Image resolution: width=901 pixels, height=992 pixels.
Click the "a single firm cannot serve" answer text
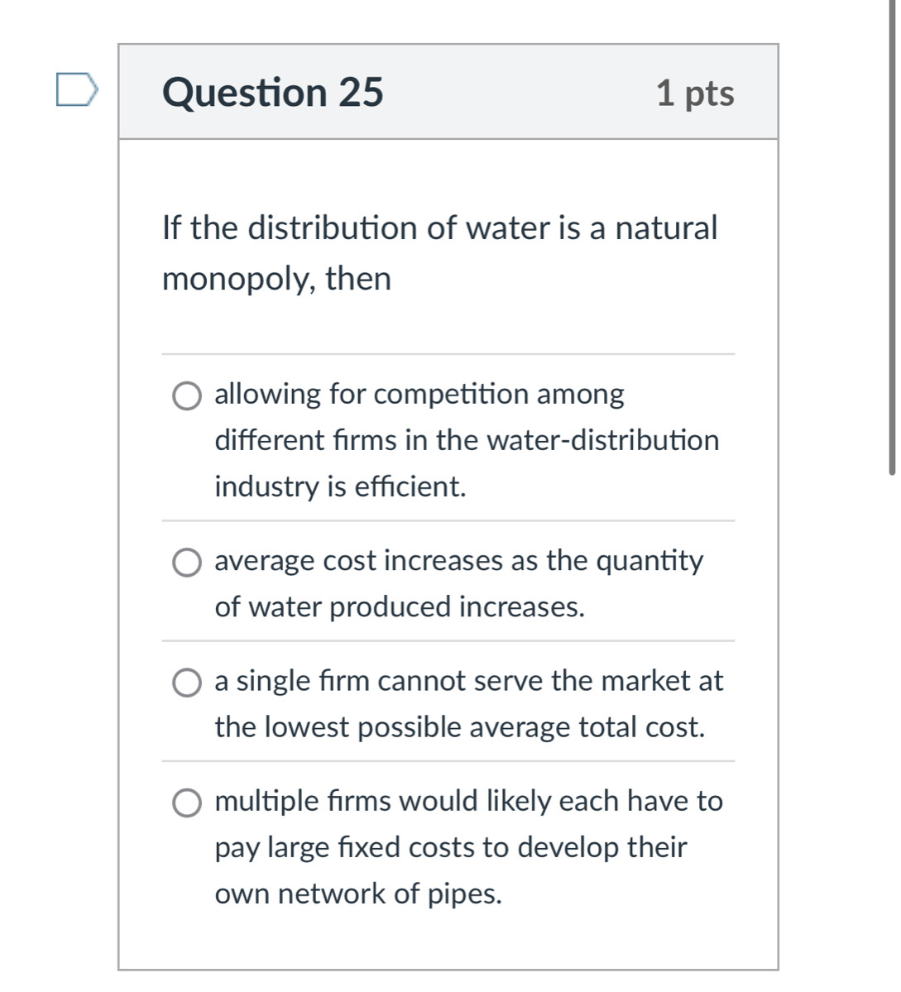tap(468, 681)
